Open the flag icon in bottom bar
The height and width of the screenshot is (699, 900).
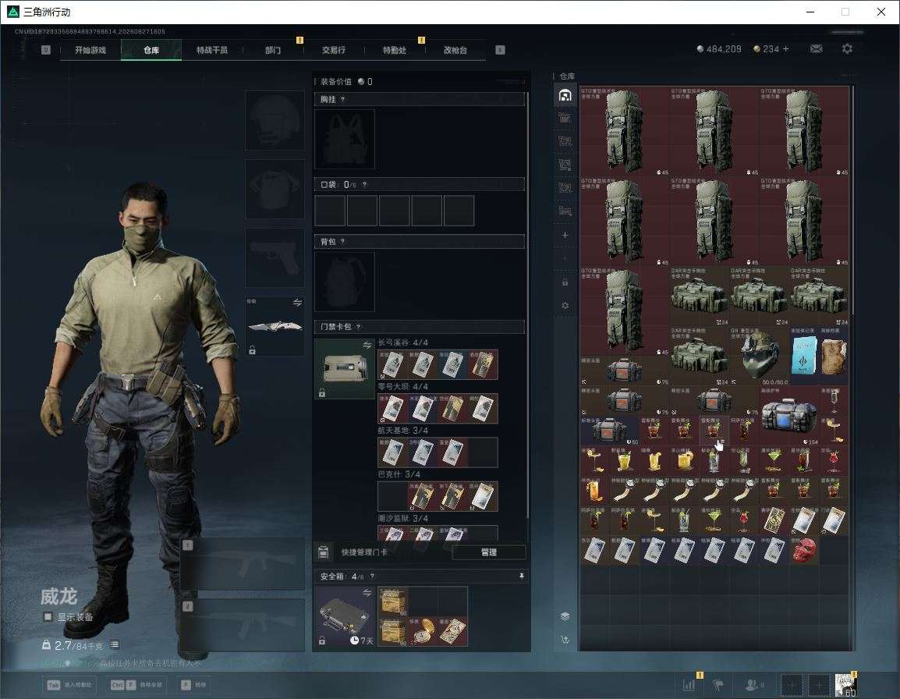(x=718, y=685)
